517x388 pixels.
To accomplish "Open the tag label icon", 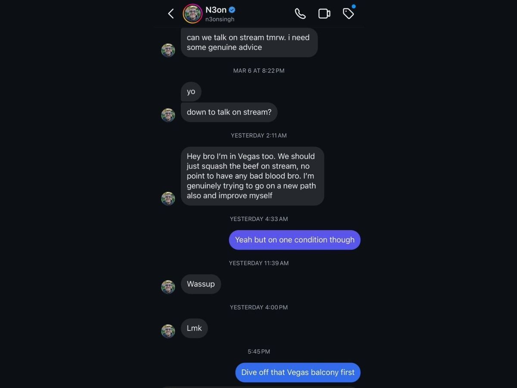I will point(348,14).
